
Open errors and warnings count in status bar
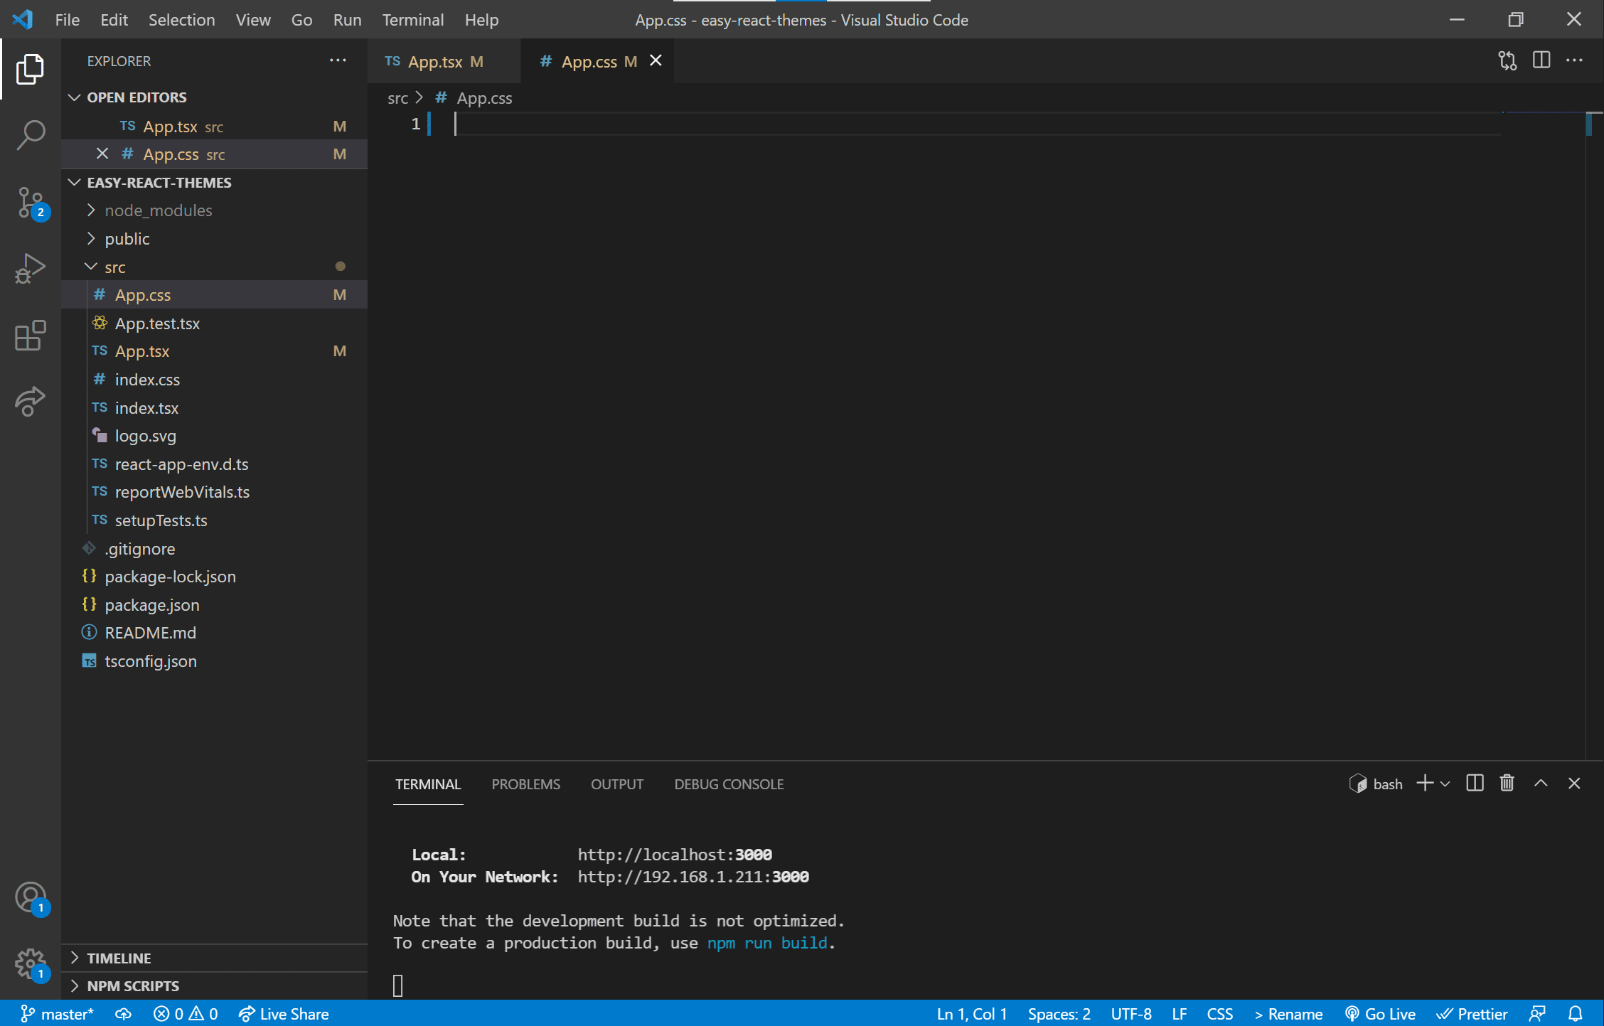tap(186, 1014)
